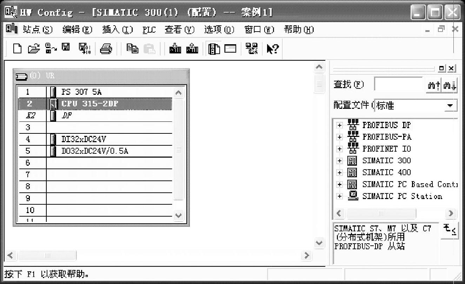Open the 帮助(H) menu
This screenshot has height=284, width=465.
click(x=299, y=30)
